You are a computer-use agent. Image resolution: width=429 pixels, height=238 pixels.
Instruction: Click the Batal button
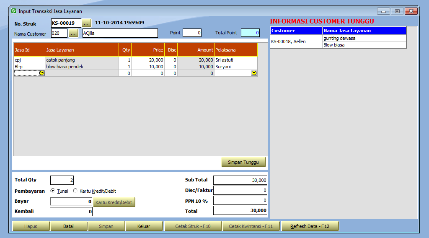pos(69,226)
